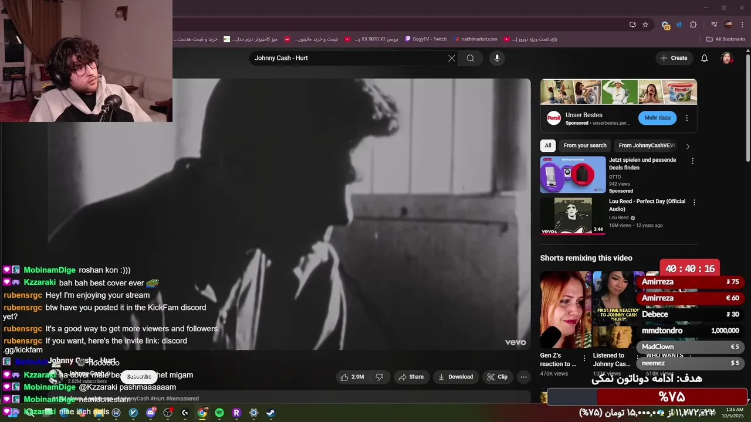
Task: Click the magnifier search button on YouTube
Action: (x=471, y=58)
